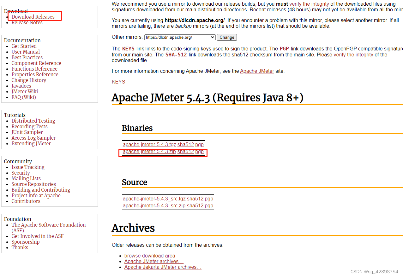Screen dimensions: 403x277
Task: Open pgp signature for apache-jmeter-5.4.3.zip
Action: 199,152
